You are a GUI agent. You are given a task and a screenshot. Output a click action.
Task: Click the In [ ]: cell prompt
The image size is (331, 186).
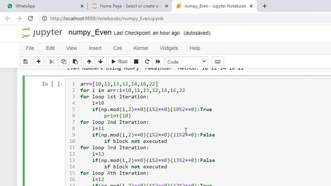[52, 84]
